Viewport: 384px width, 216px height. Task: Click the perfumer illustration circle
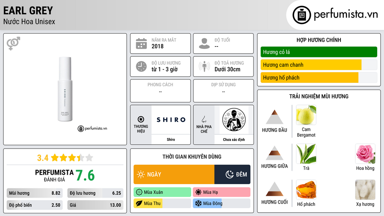coord(234,120)
